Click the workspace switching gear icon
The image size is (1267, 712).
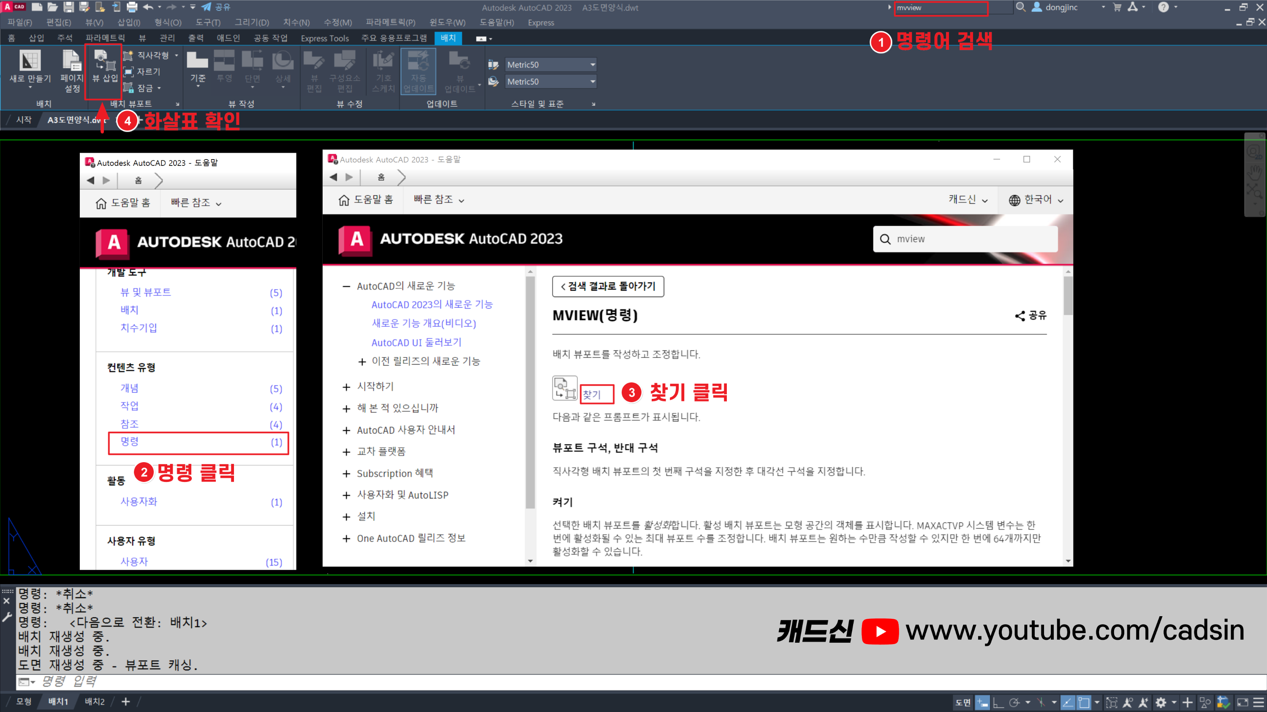pyautogui.click(x=1161, y=702)
